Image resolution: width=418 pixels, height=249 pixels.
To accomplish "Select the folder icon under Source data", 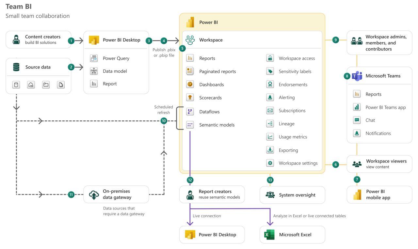I will point(46,85).
